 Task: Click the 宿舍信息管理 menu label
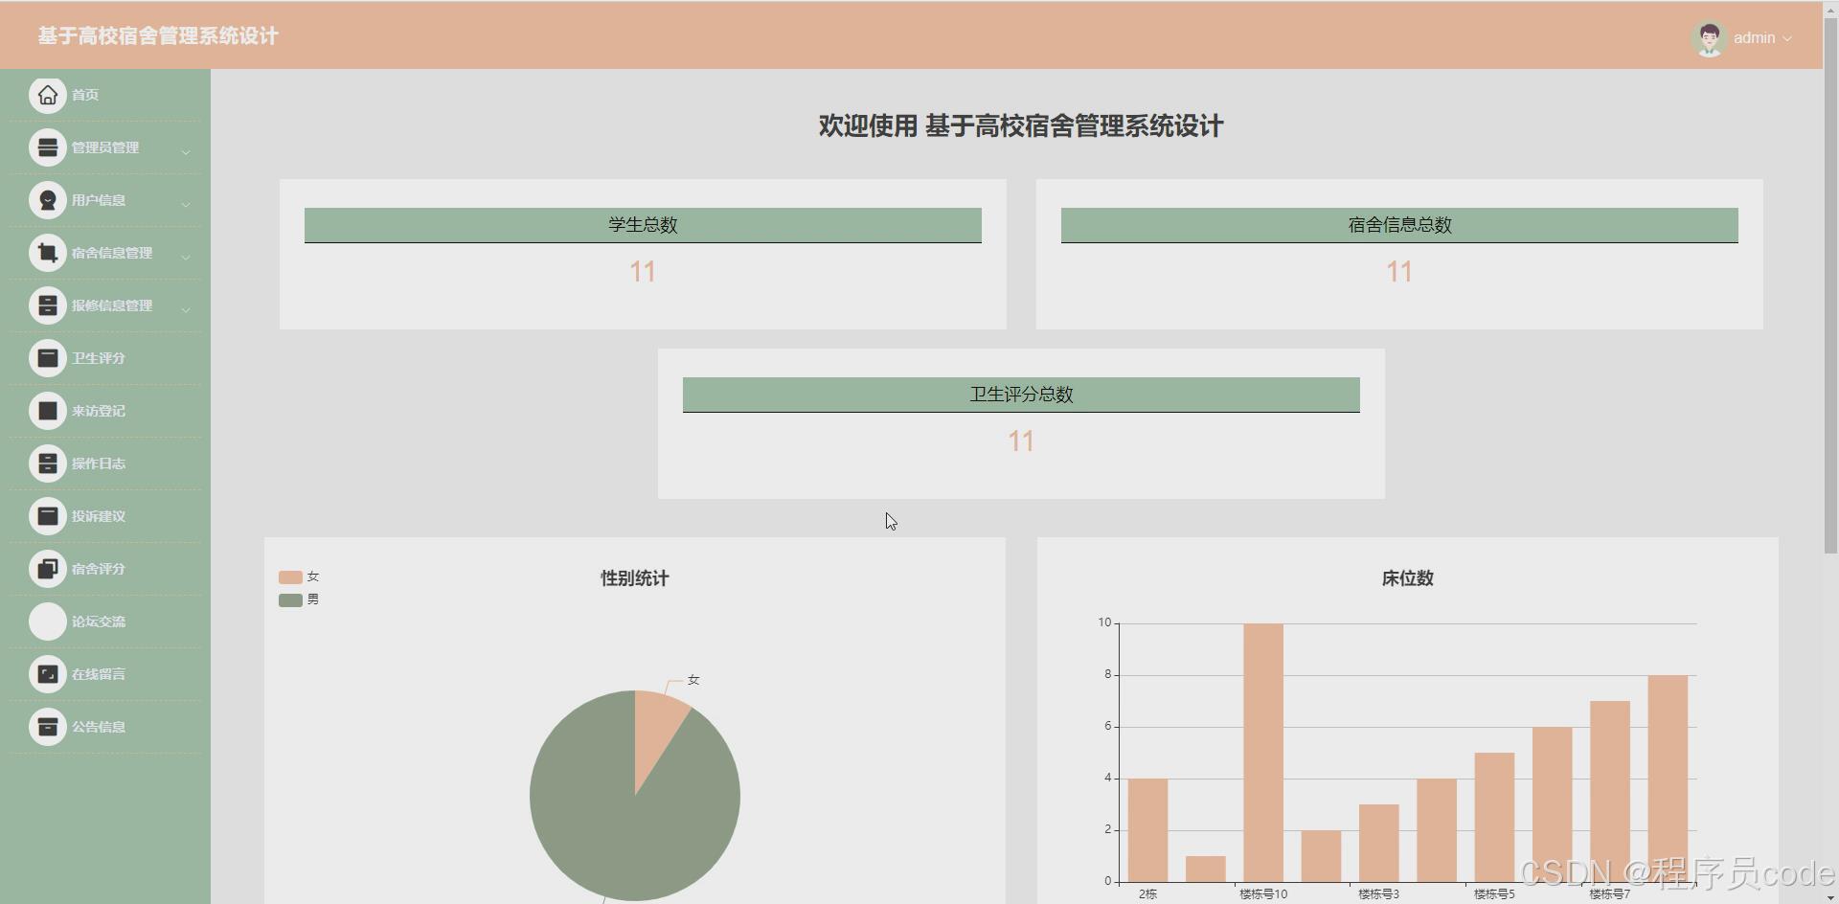112,253
